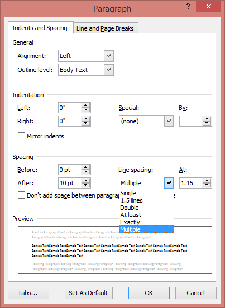Decrease Right indentation with down arrow

85,123
